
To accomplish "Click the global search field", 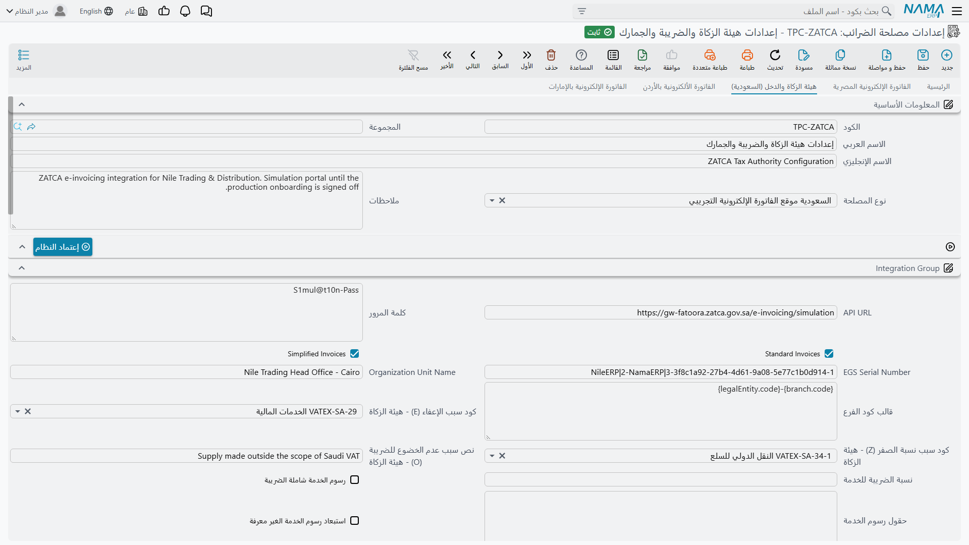I will (733, 11).
